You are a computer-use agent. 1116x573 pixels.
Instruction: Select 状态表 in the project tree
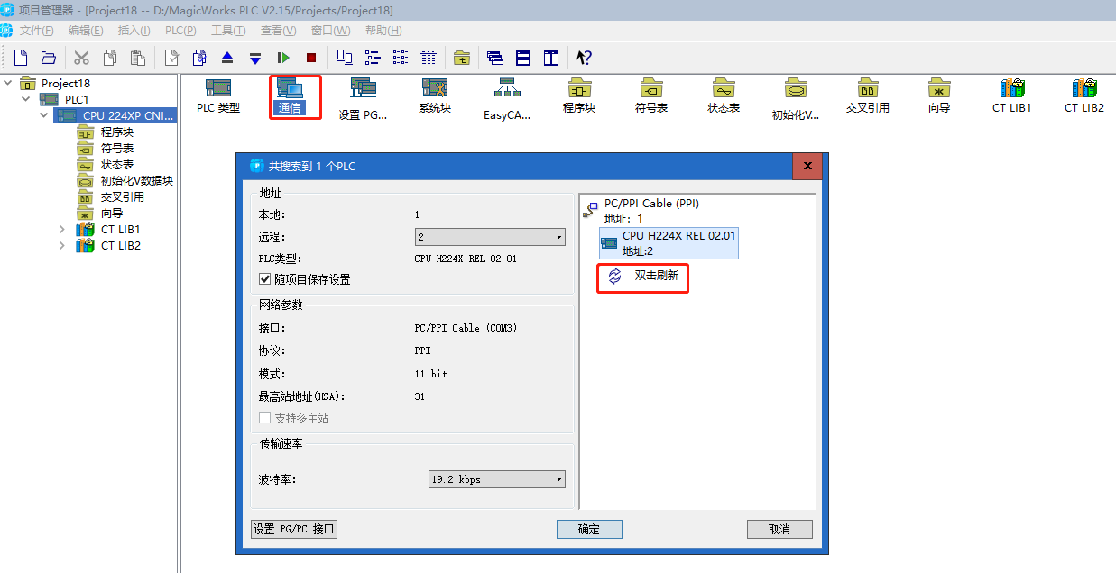click(x=116, y=164)
